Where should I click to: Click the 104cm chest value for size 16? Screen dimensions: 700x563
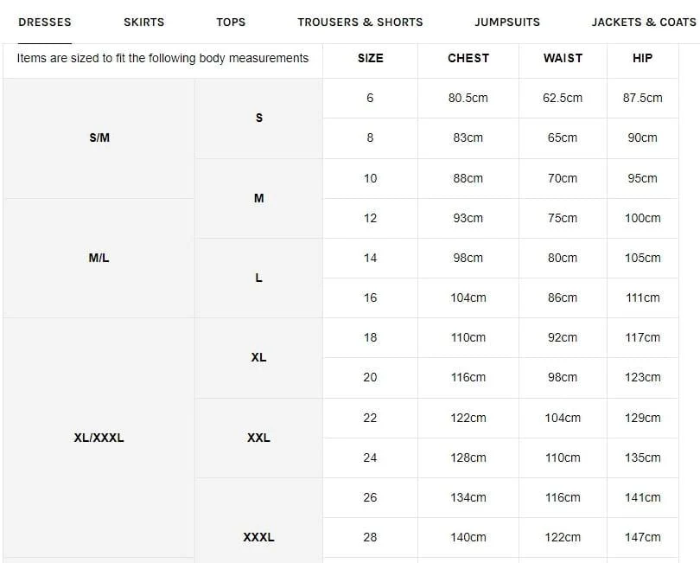click(468, 297)
